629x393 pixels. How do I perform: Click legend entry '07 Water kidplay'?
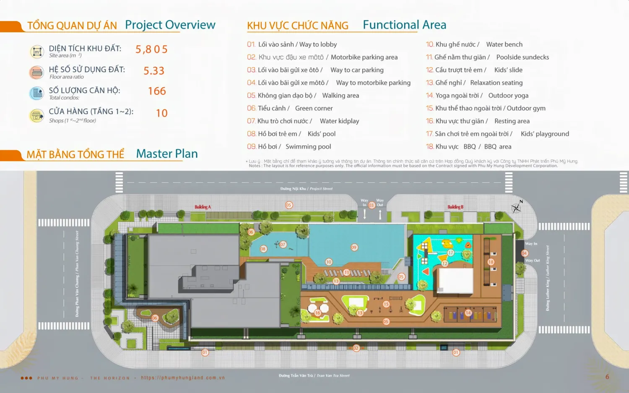pyautogui.click(x=303, y=121)
